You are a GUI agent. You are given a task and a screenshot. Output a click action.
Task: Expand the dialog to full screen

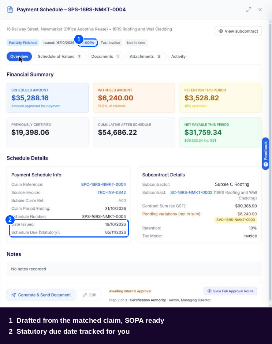coord(249,10)
